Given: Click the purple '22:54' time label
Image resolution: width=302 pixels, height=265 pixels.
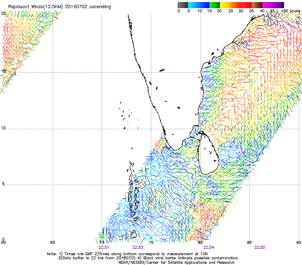Looking at the screenshot, I should 209,247.
